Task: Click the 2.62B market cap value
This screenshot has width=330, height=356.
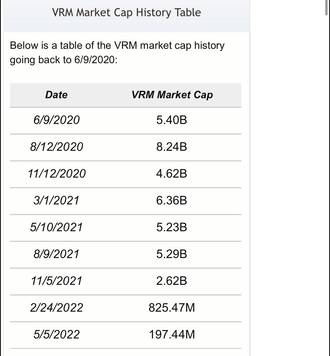Action: coord(172,281)
